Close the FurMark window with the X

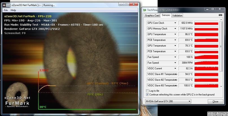coord(133,4)
